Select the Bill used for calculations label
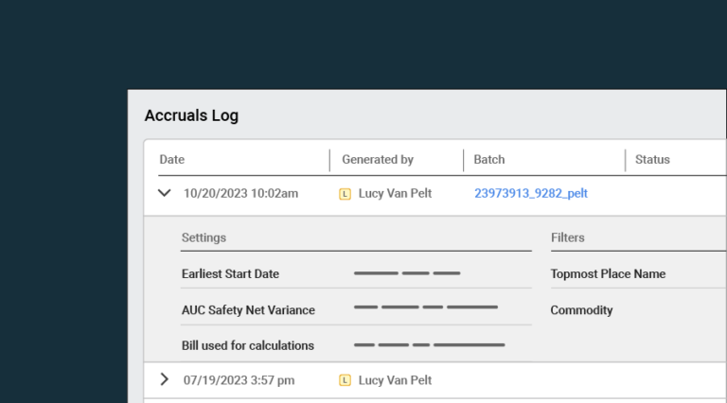 247,345
